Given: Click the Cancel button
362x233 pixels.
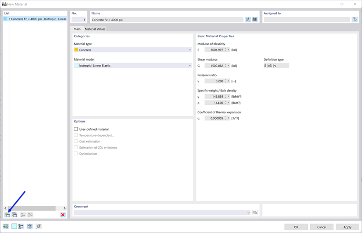Looking at the screenshot, I should tap(322, 227).
